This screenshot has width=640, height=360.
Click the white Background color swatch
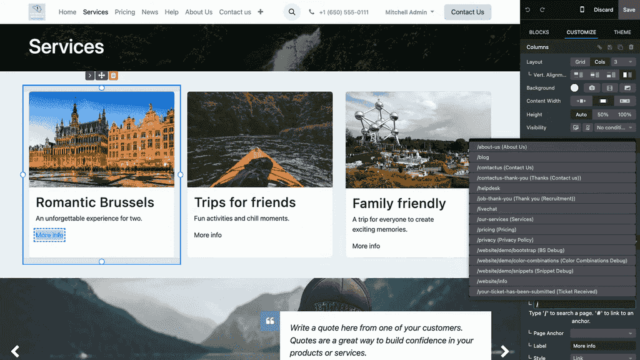pyautogui.click(x=574, y=88)
